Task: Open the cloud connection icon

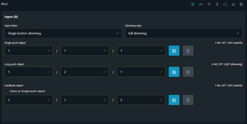Action: click(225, 5)
